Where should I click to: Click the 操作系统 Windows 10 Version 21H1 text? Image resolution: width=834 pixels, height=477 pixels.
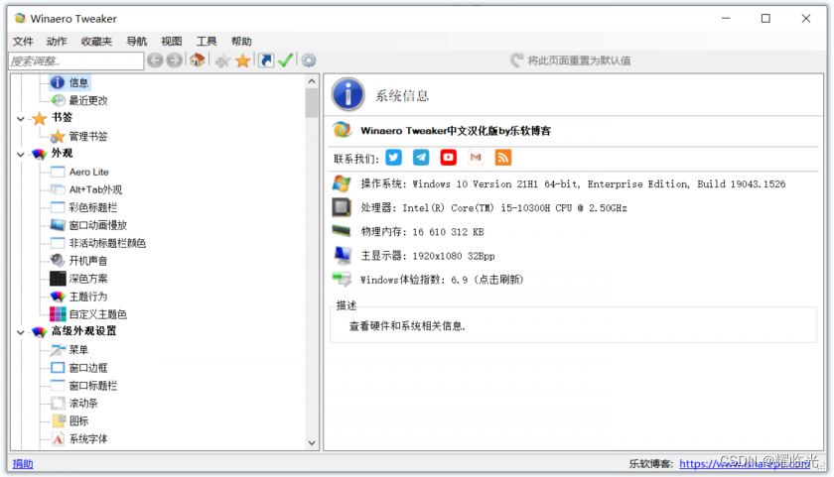(573, 183)
